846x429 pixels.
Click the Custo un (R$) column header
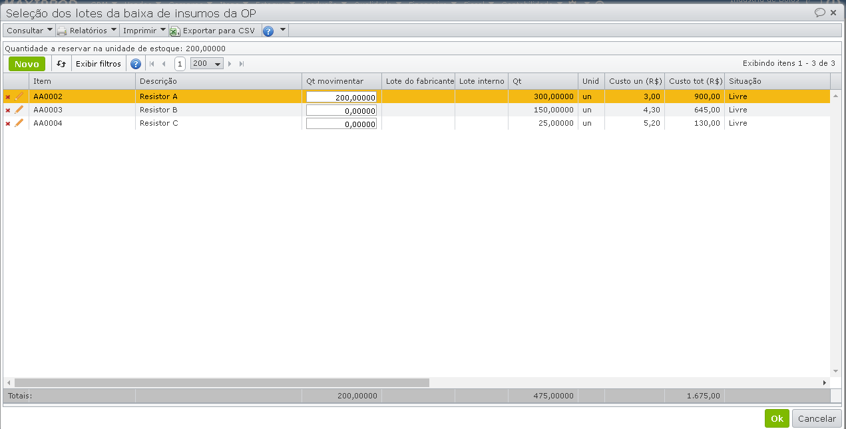(635, 81)
